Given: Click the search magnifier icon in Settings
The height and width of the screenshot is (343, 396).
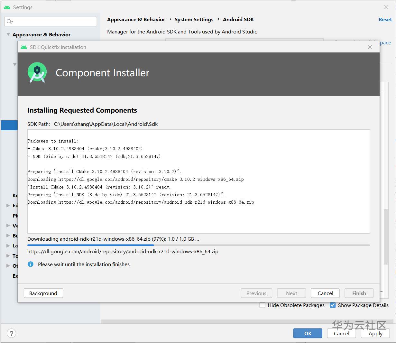Looking at the screenshot, I should [x=9, y=22].
